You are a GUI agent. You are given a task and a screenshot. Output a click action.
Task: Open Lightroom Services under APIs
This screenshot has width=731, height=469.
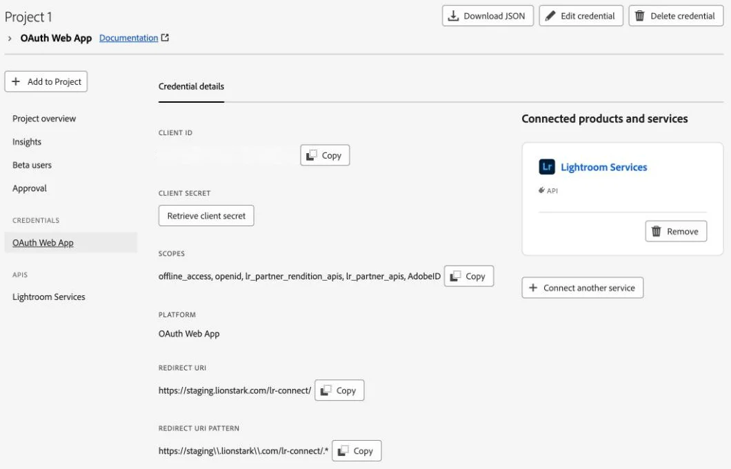pyautogui.click(x=48, y=297)
